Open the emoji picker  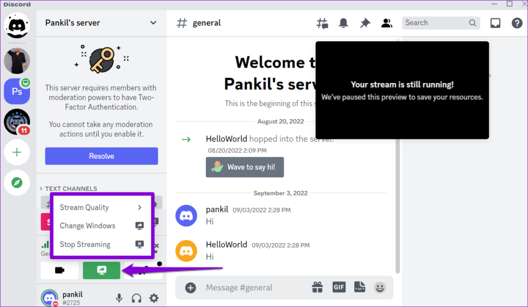point(380,287)
